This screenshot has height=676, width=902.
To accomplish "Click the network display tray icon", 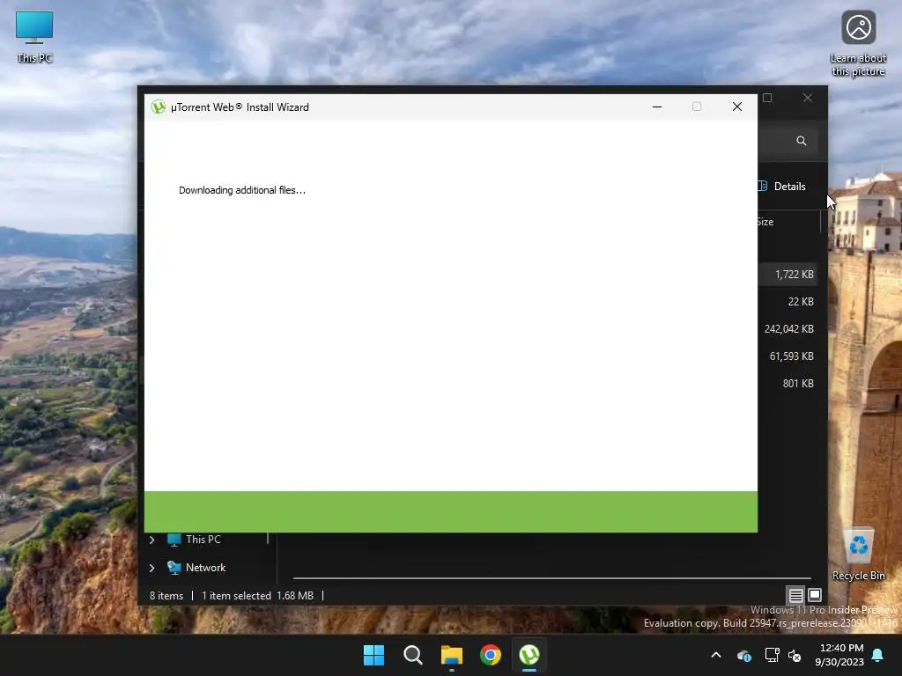I will (x=772, y=655).
